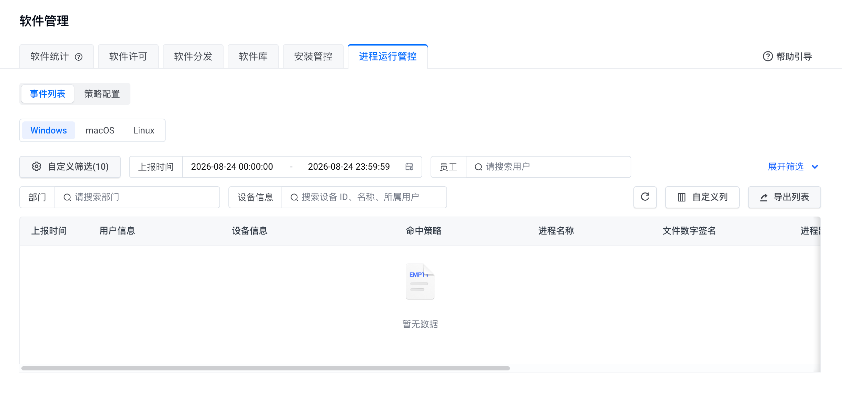The width and height of the screenshot is (848, 398).
Task: Select the Linux platform option
Action: [144, 130]
